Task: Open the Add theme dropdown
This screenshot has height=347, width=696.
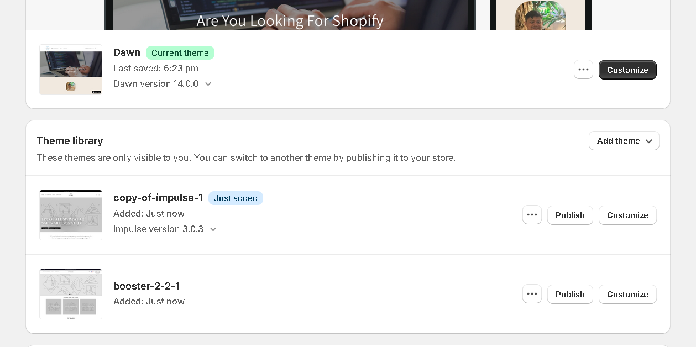Action: pos(624,141)
